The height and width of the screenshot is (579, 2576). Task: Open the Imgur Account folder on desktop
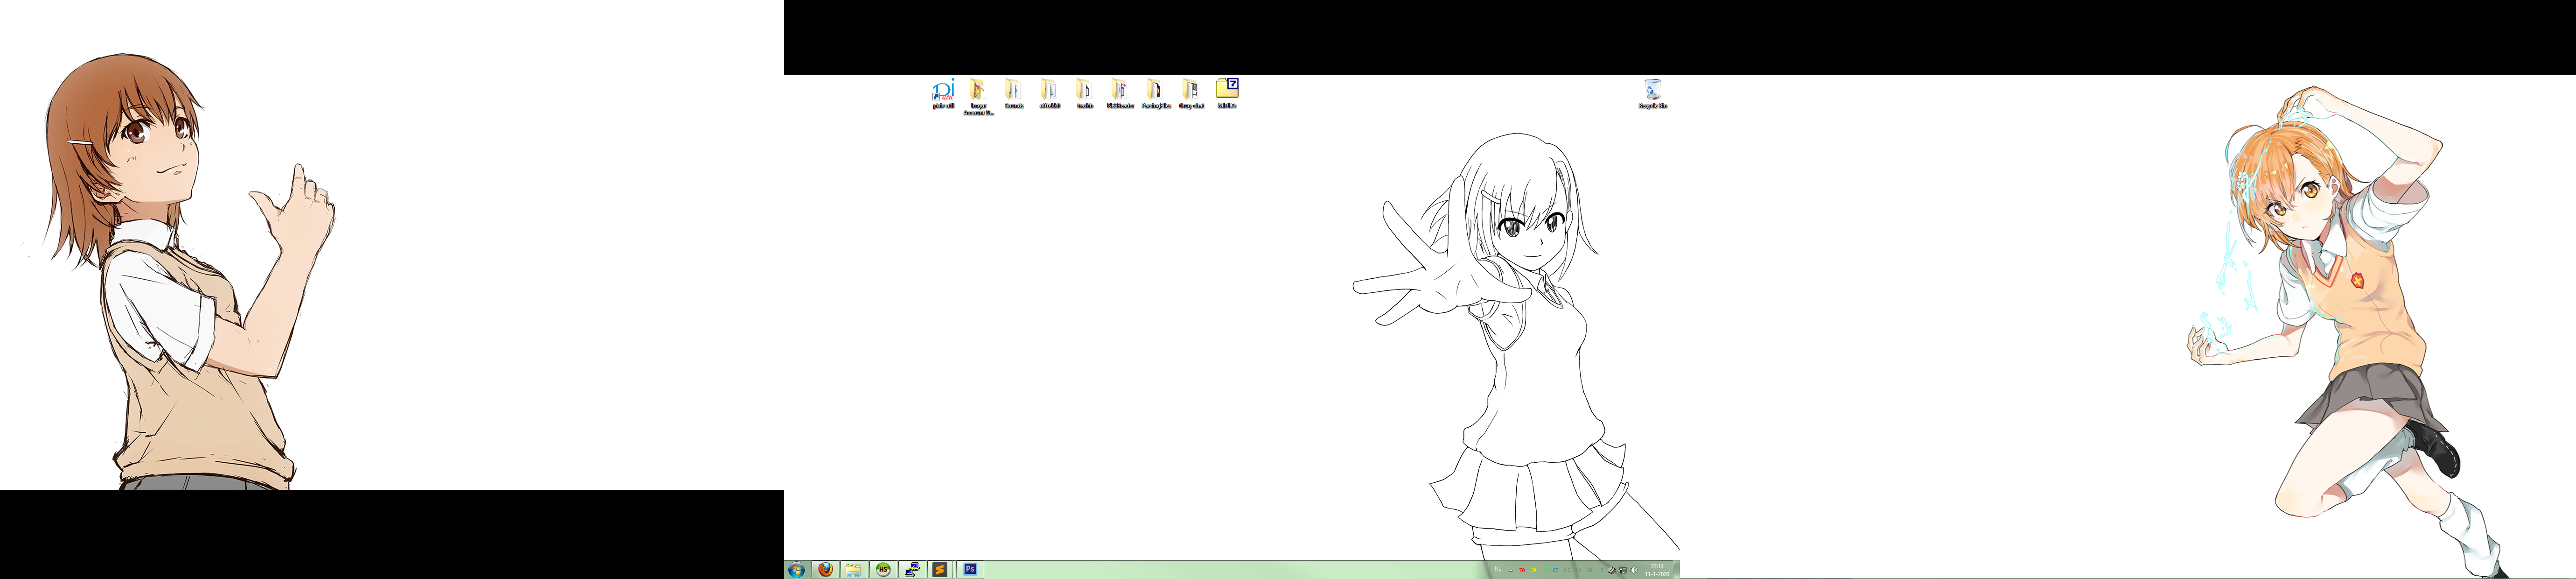coord(978,97)
